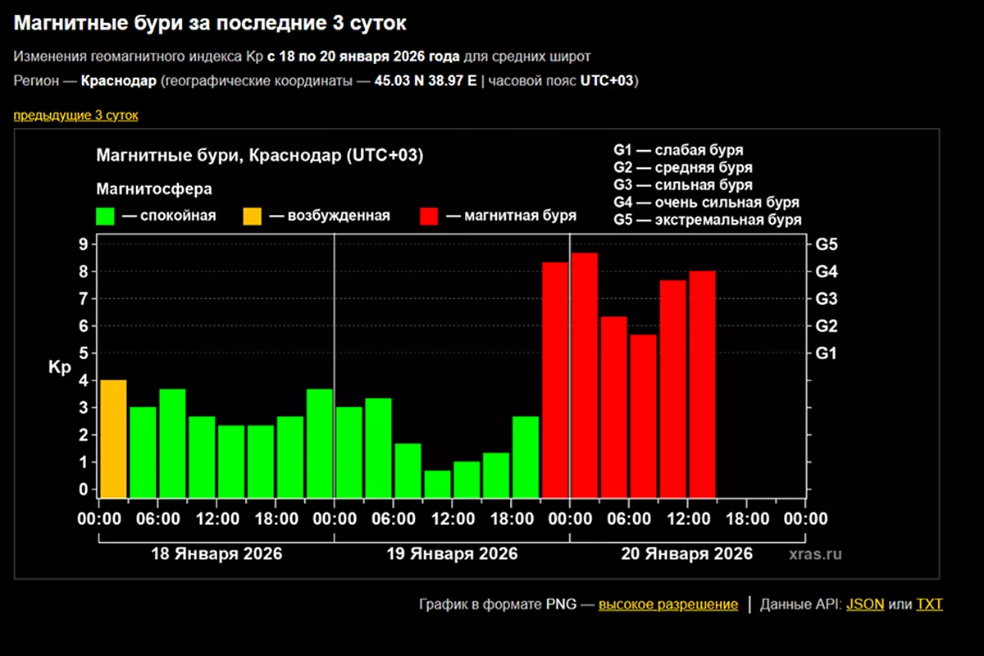Select the only red bar on 19 January
984x656 pixels.
(555, 380)
